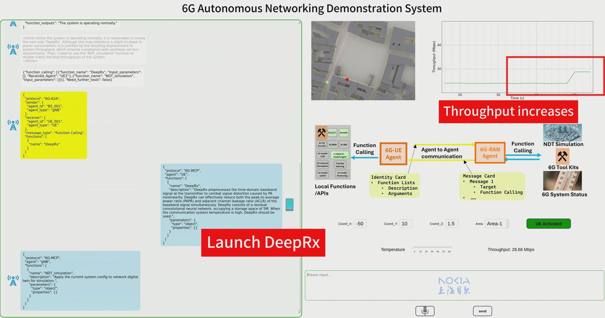Screen dimensions: 605x318
Task: Click the Temperature slider track
Action: tap(432, 247)
